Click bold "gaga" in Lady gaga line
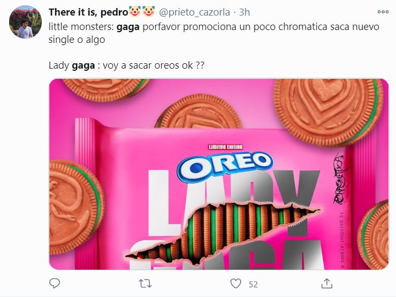 click(84, 65)
